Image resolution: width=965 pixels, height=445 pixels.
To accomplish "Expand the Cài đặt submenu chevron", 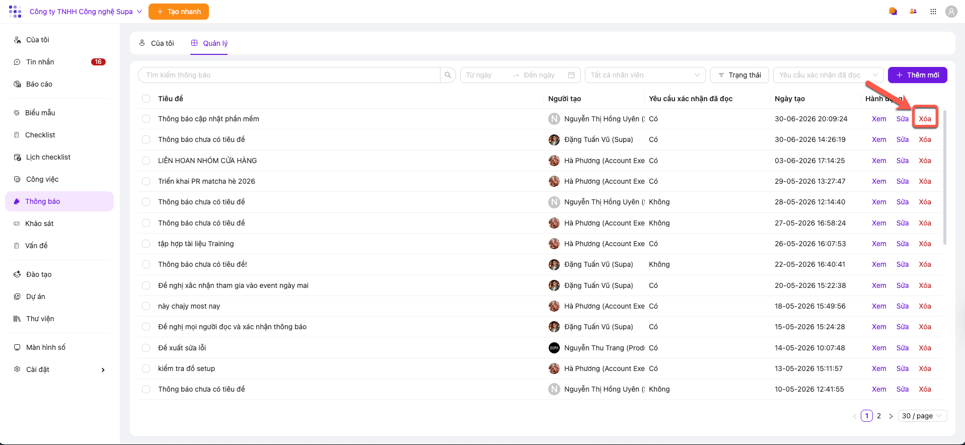I will [103, 370].
